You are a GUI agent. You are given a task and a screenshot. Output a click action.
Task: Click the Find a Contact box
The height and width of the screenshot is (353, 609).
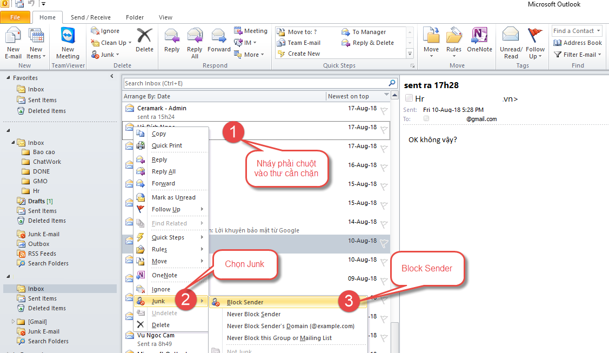577,31
